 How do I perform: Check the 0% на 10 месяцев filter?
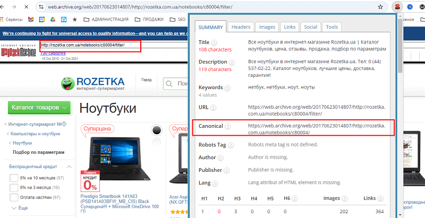point(14,178)
